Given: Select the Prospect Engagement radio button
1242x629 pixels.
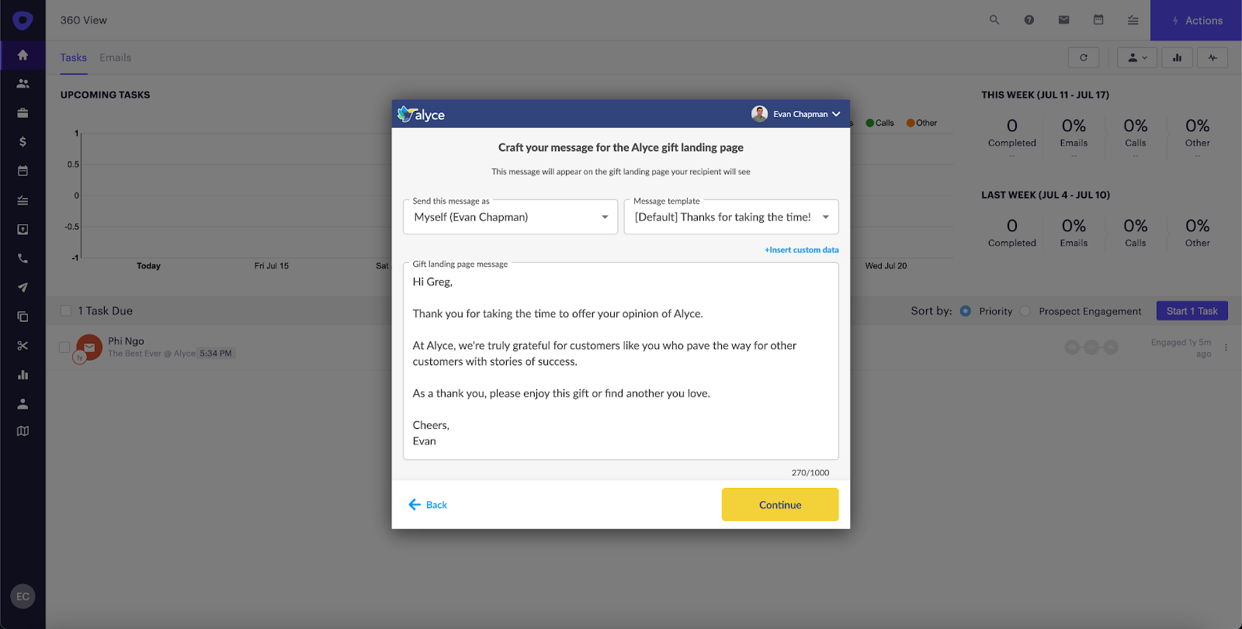Looking at the screenshot, I should pyautogui.click(x=1025, y=311).
